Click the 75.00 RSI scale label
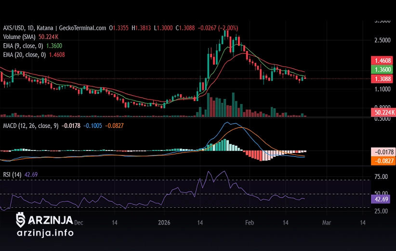 [381, 177]
